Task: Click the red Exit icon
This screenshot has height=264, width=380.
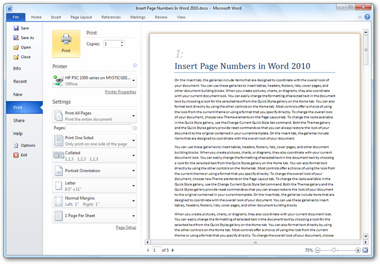Action: point(16,155)
